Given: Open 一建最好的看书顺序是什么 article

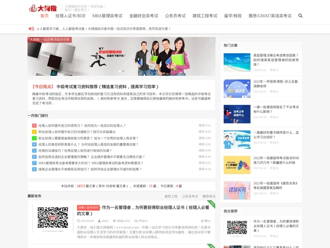Looking at the screenshot, I should (276, 135).
